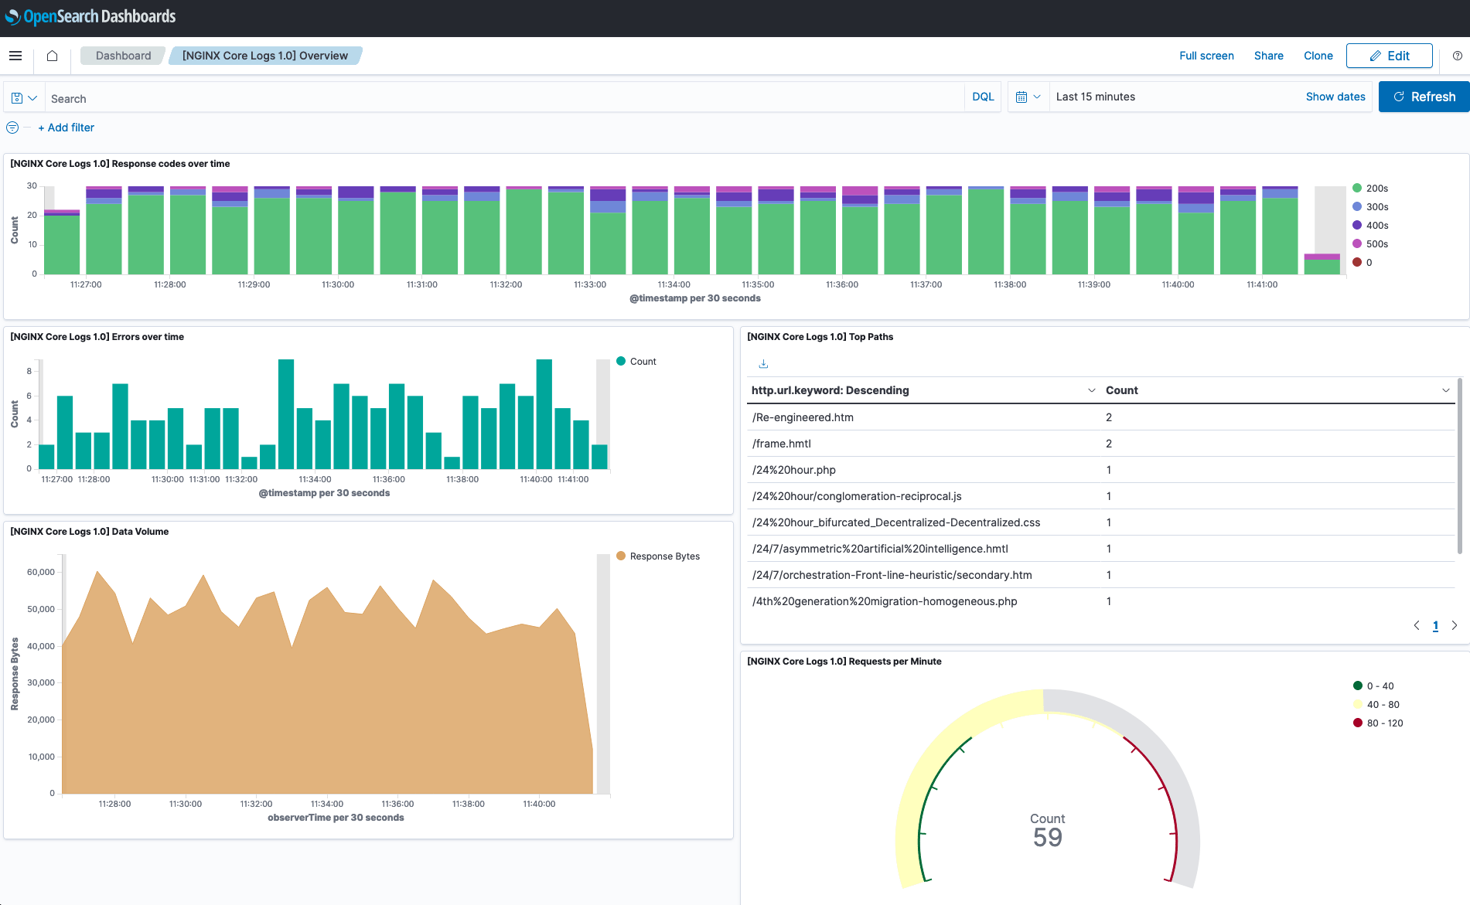Toggle the 0 legend series
Screen dimensions: 1470x905
tap(1363, 263)
